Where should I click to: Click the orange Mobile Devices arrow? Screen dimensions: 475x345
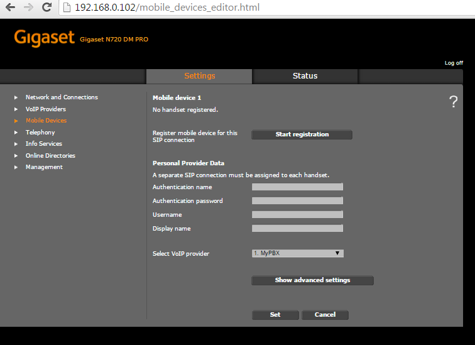[x=16, y=121]
